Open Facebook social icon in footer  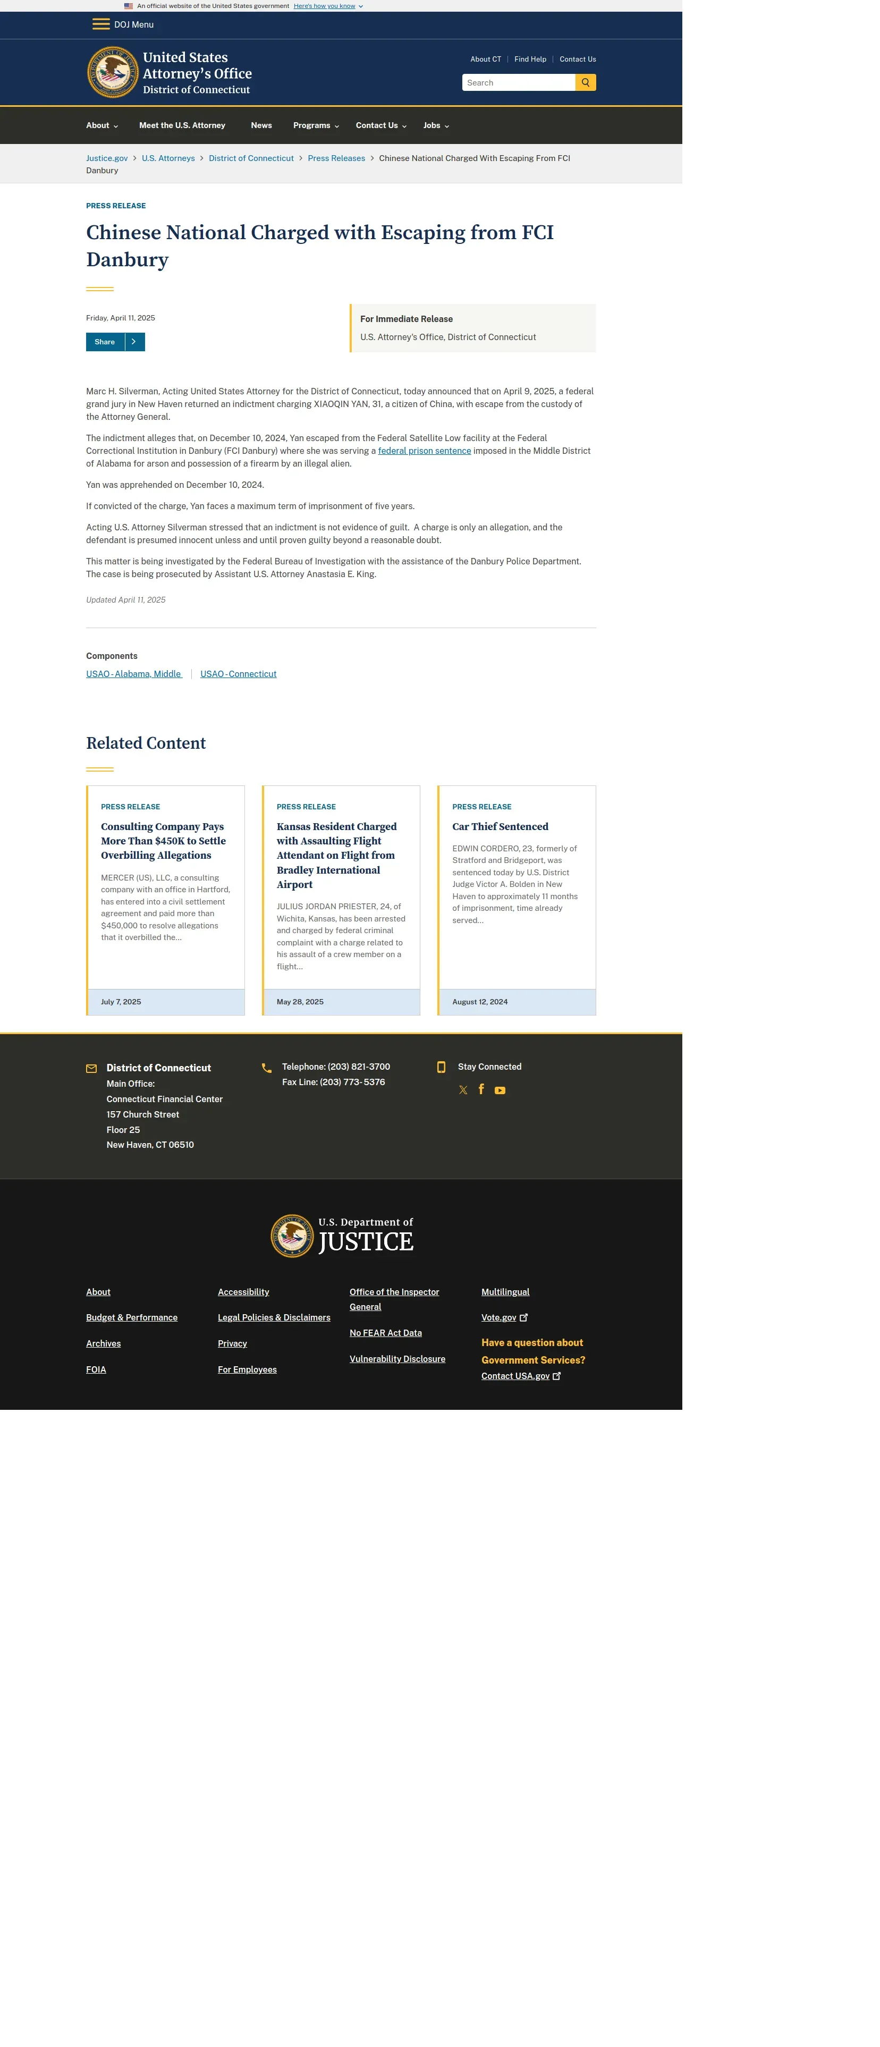[481, 1089]
